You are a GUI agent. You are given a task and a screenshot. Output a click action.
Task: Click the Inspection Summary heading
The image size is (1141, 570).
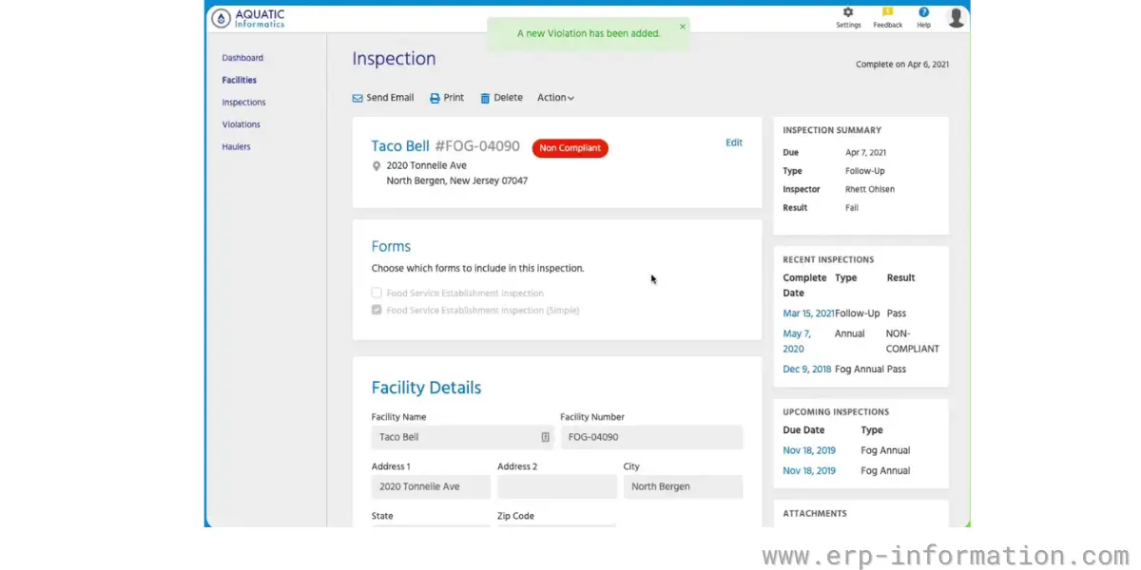tap(832, 130)
